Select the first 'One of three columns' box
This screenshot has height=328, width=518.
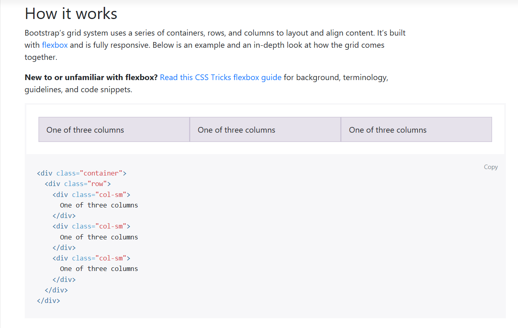click(x=113, y=129)
